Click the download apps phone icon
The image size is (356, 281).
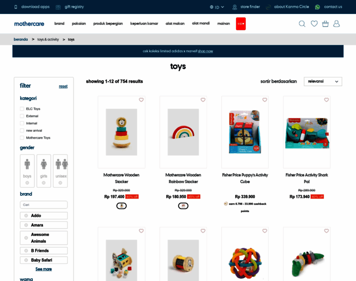point(15,7)
